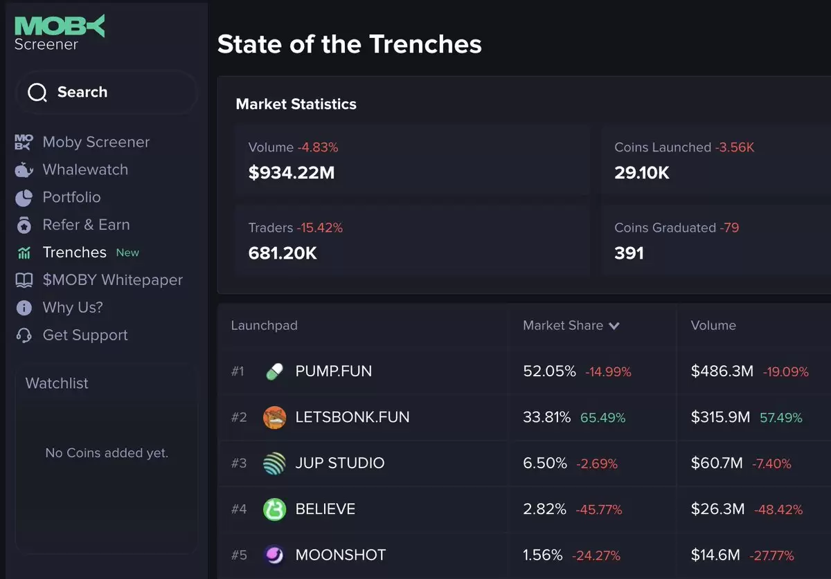831x579 pixels.
Task: Click the MOONSHOT purple icon
Action: pyautogui.click(x=274, y=555)
